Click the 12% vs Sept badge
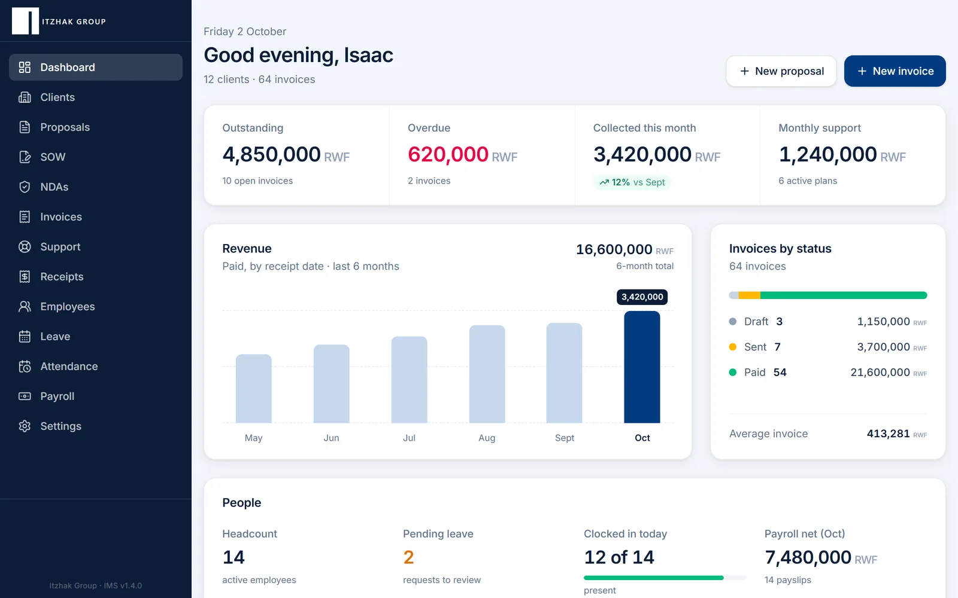Image resolution: width=958 pixels, height=598 pixels. [632, 182]
